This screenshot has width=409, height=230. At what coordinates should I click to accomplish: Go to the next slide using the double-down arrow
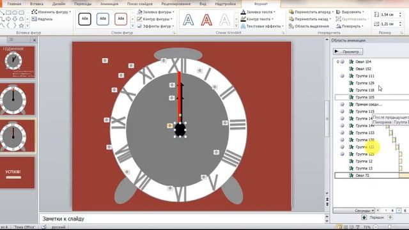[x=327, y=204]
